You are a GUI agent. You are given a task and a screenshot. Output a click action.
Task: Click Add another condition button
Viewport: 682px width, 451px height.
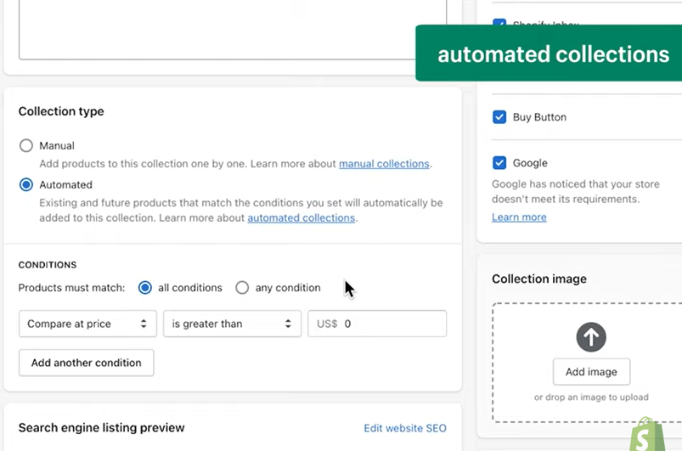[86, 363]
